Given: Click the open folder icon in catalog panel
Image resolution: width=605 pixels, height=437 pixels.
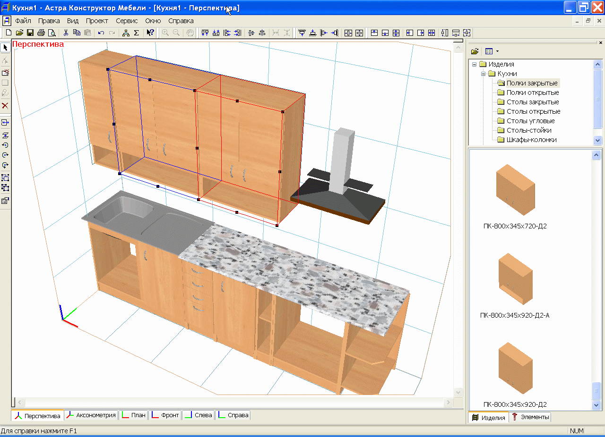Looking at the screenshot, I should pos(475,51).
